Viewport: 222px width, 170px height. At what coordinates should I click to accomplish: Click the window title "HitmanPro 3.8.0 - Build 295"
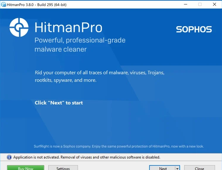point(37,5)
